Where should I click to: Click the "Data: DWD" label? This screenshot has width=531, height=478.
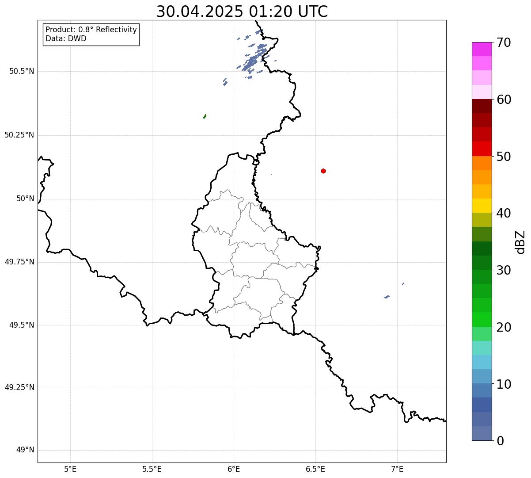(66, 38)
